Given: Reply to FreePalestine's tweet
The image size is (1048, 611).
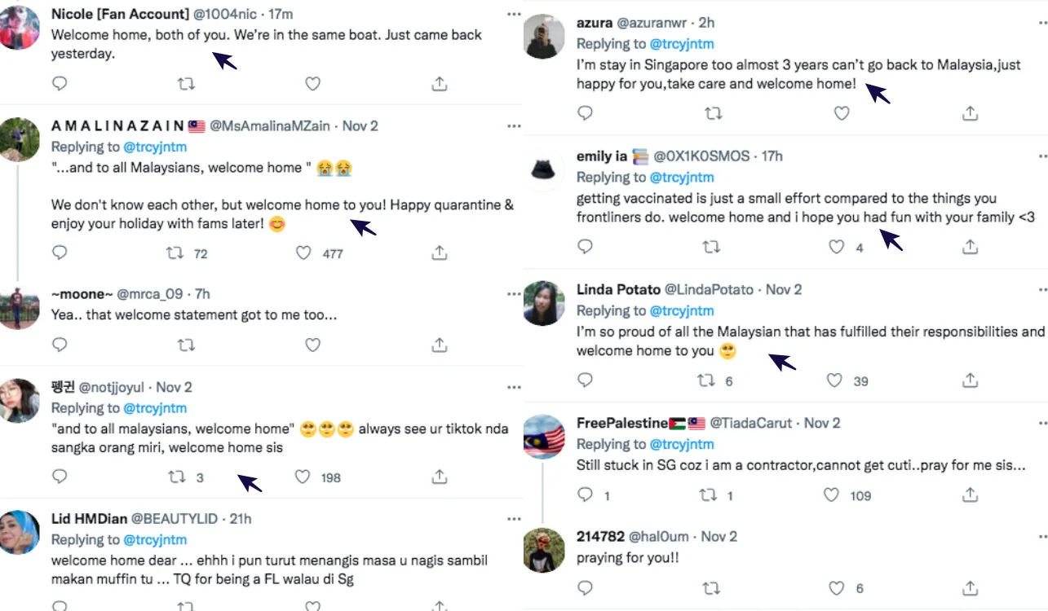Looking at the screenshot, I should (x=585, y=495).
